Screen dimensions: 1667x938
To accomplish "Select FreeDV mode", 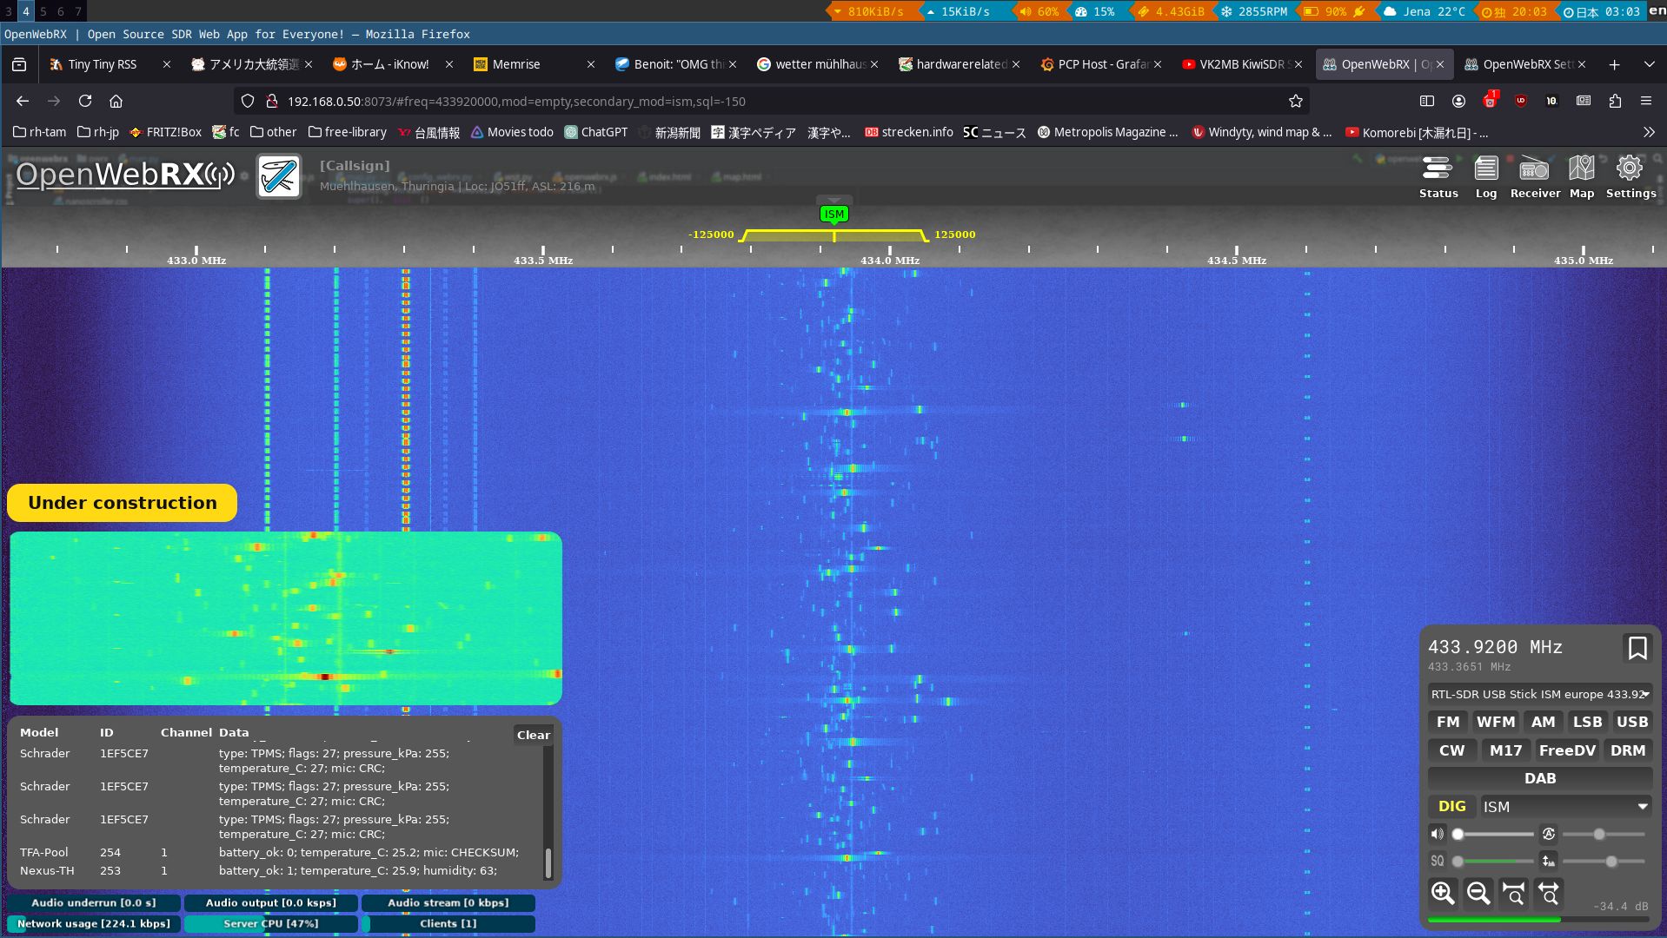I will coord(1568,750).
